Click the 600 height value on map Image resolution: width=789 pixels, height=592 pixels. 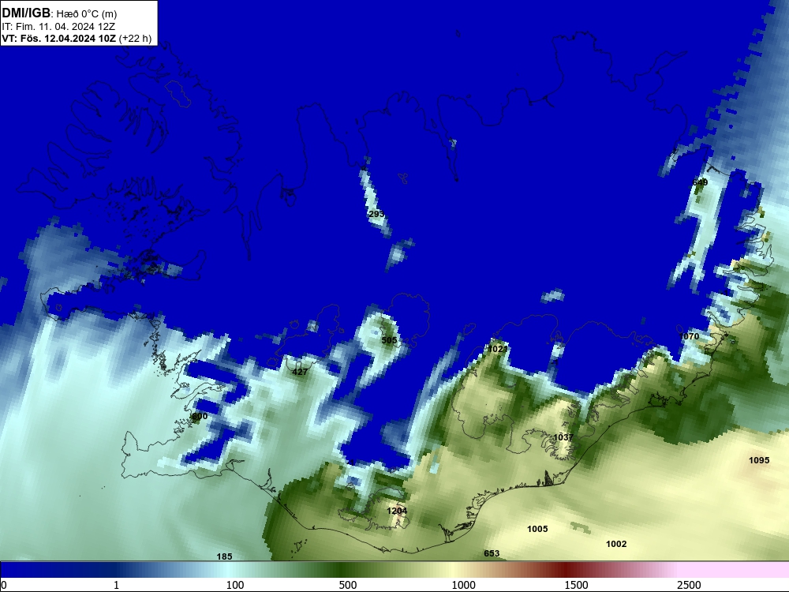point(200,416)
